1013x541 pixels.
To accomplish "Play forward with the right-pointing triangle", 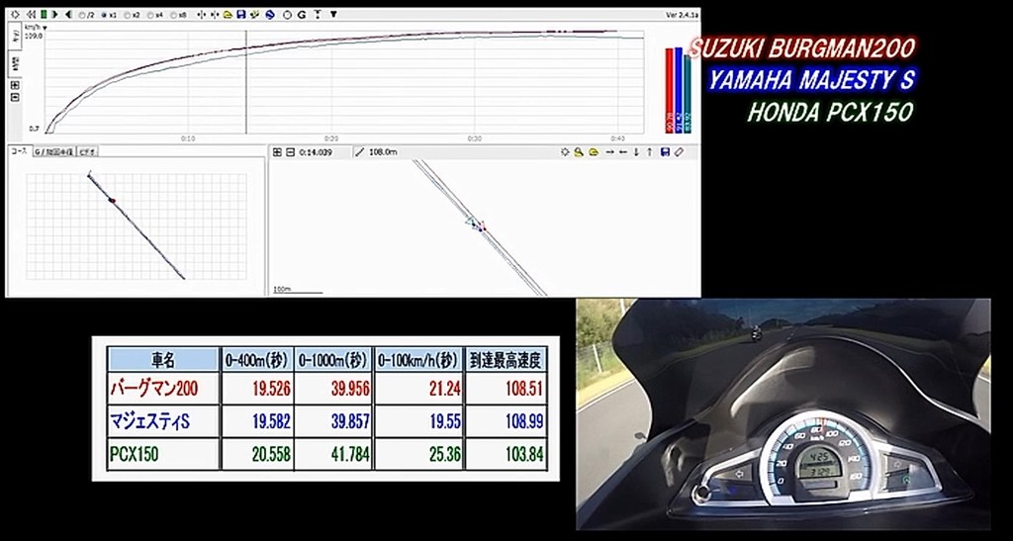I will (55, 14).
